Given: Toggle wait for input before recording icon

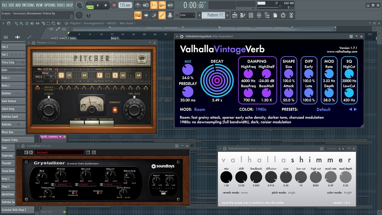Looking at the screenshot, I should point(146,5).
